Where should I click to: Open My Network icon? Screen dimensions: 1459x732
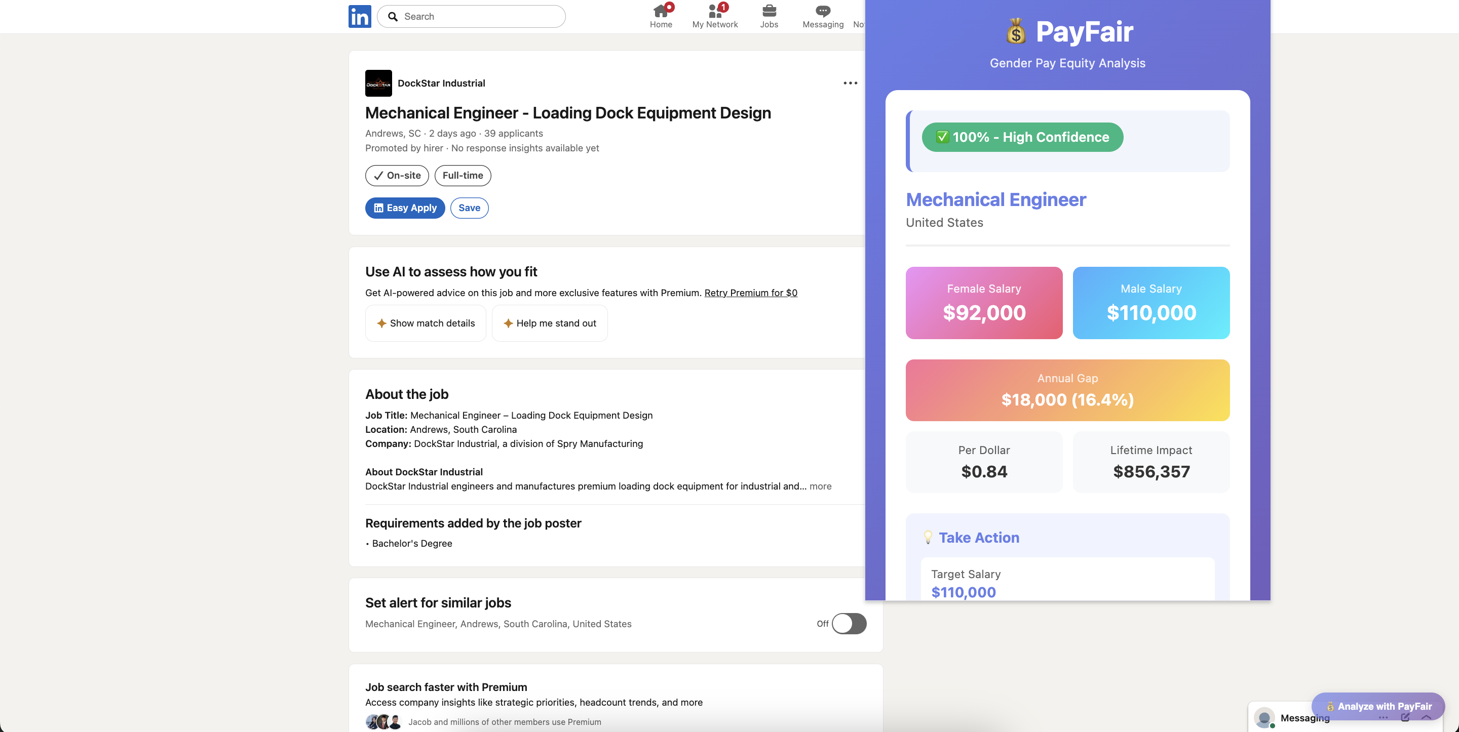[715, 11]
